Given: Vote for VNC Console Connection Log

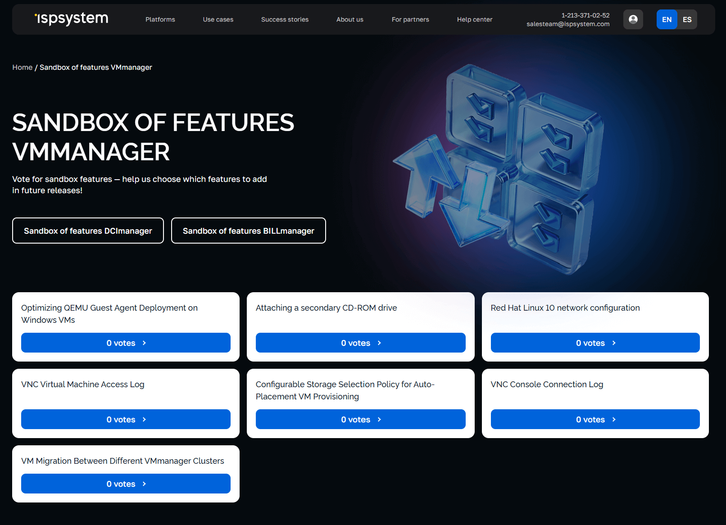Looking at the screenshot, I should [x=595, y=419].
